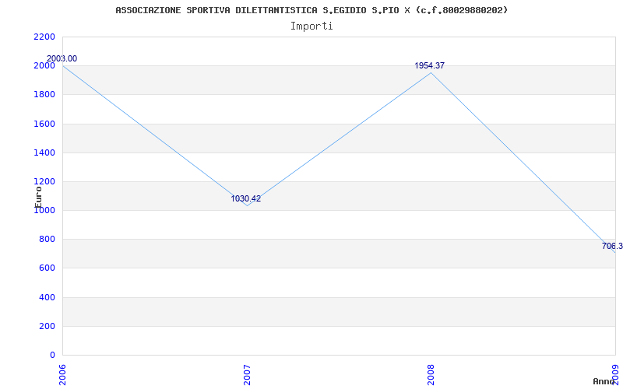Click the 400 y-axis tick label
This screenshot has height=389, width=623.
[x=47, y=297]
